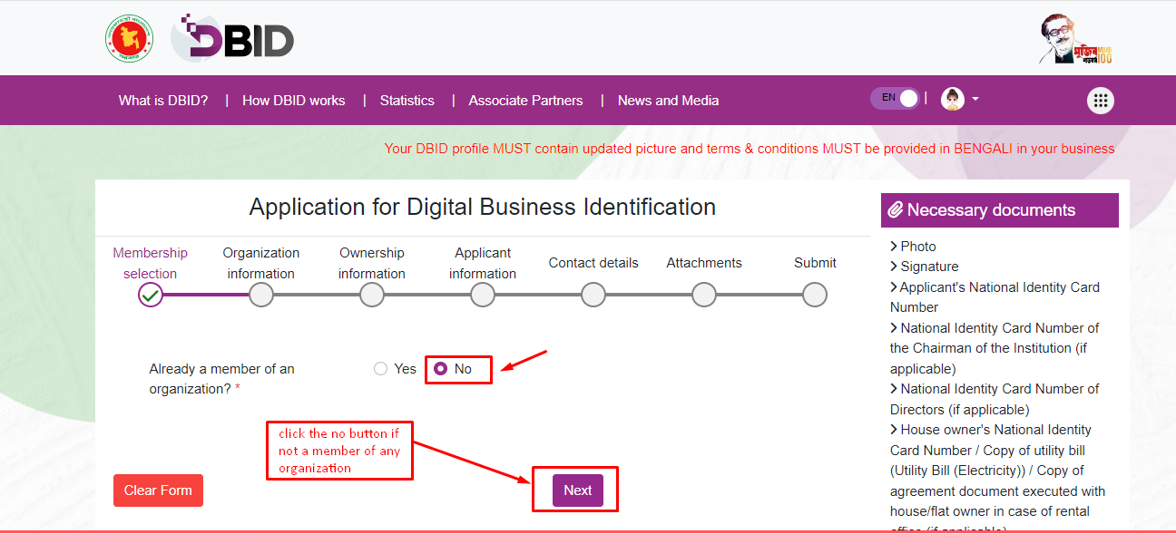
Task: Go to Statistics menu item
Action: coord(407,101)
